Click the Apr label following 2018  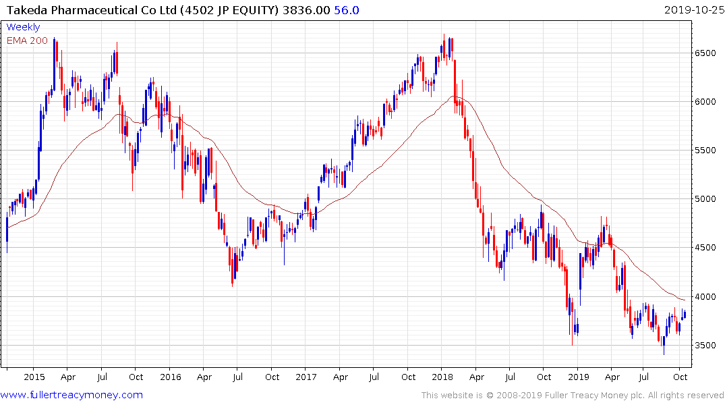pyautogui.click(x=476, y=377)
